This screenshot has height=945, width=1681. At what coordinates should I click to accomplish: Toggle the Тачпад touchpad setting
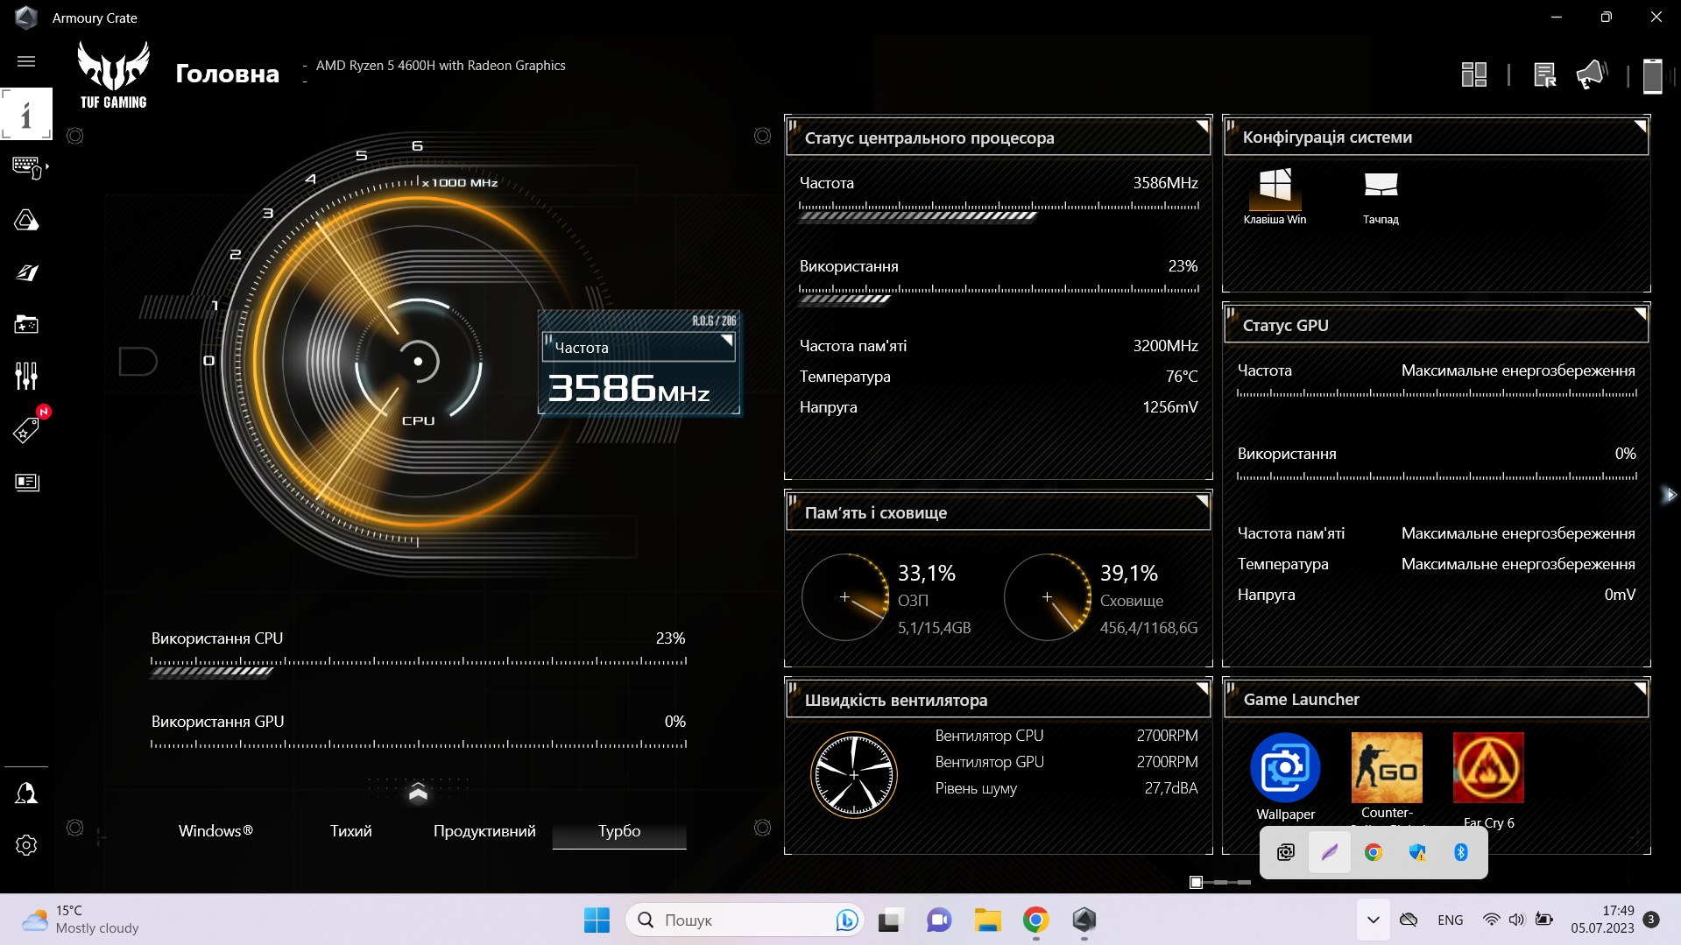click(1381, 186)
